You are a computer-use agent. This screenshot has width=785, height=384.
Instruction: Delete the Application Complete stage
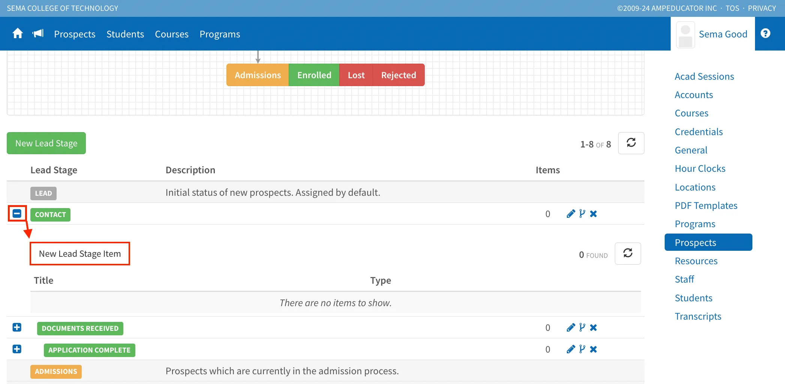pyautogui.click(x=593, y=349)
